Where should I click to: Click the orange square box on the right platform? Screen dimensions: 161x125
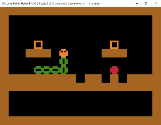click(x=114, y=45)
